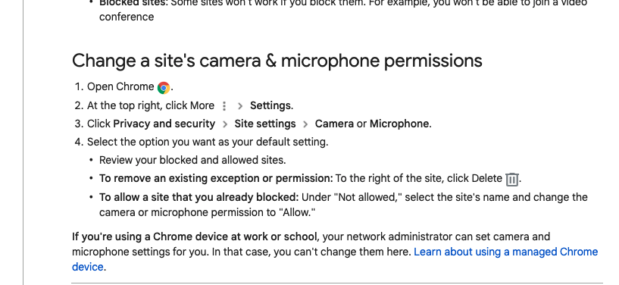Click 'Site settings' bold text
This screenshot has width=619, height=285.
coord(265,124)
